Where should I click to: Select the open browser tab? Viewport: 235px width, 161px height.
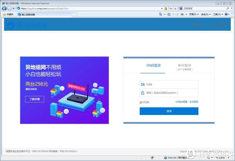pyautogui.click(x=44, y=14)
